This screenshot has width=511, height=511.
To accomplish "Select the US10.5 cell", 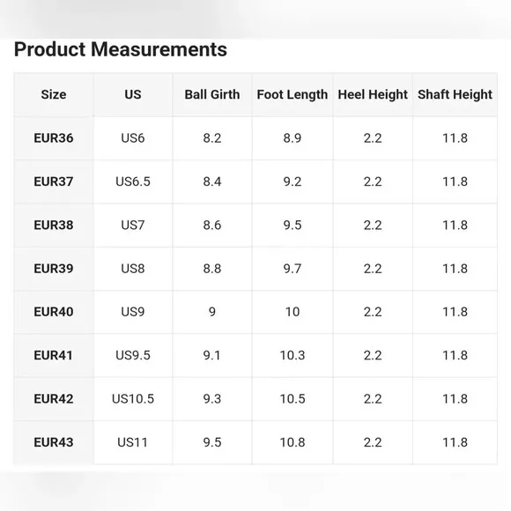I will tap(133, 399).
